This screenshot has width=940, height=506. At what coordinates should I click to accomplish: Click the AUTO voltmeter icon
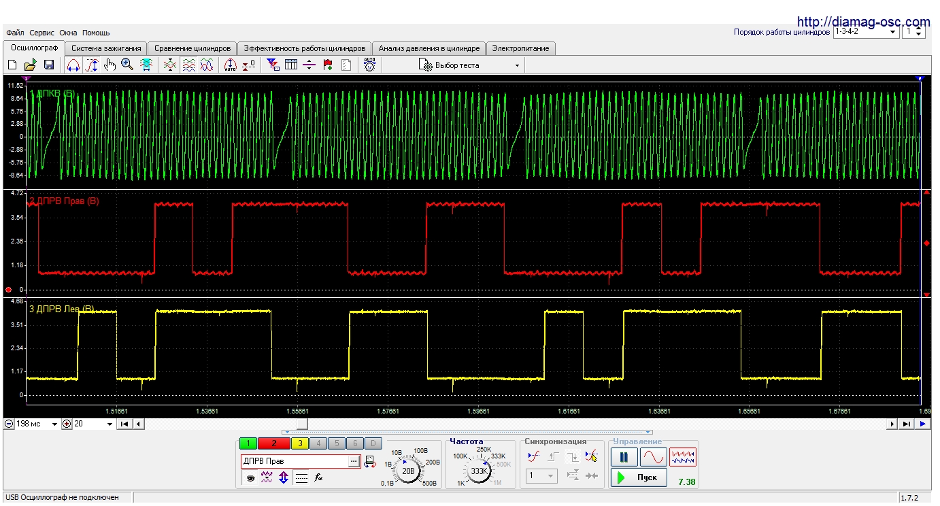(x=370, y=65)
